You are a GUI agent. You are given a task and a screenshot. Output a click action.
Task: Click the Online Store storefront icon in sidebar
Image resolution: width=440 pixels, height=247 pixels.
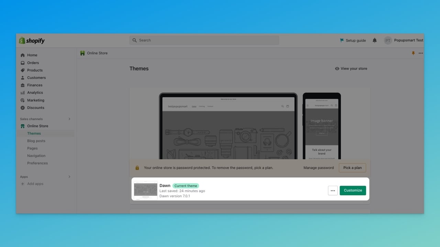[x=23, y=126]
